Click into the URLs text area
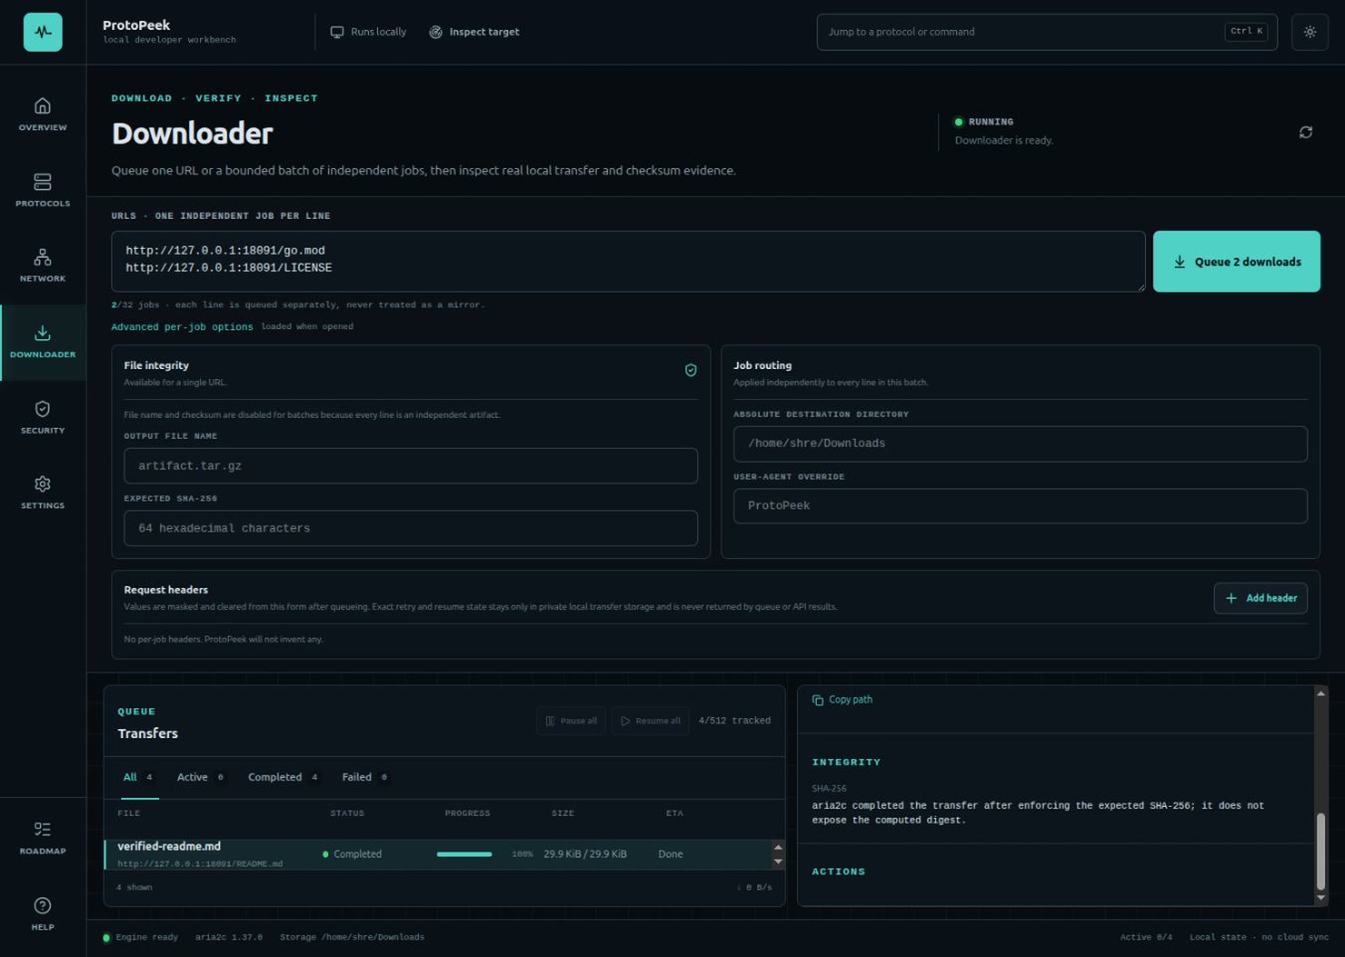Screen dimensions: 1345x957 tap(628, 261)
